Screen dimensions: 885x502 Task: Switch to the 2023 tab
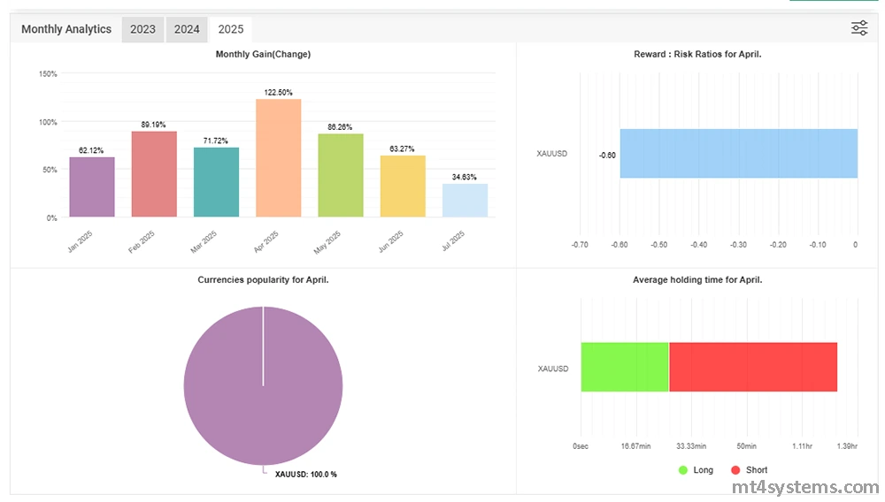(x=142, y=29)
